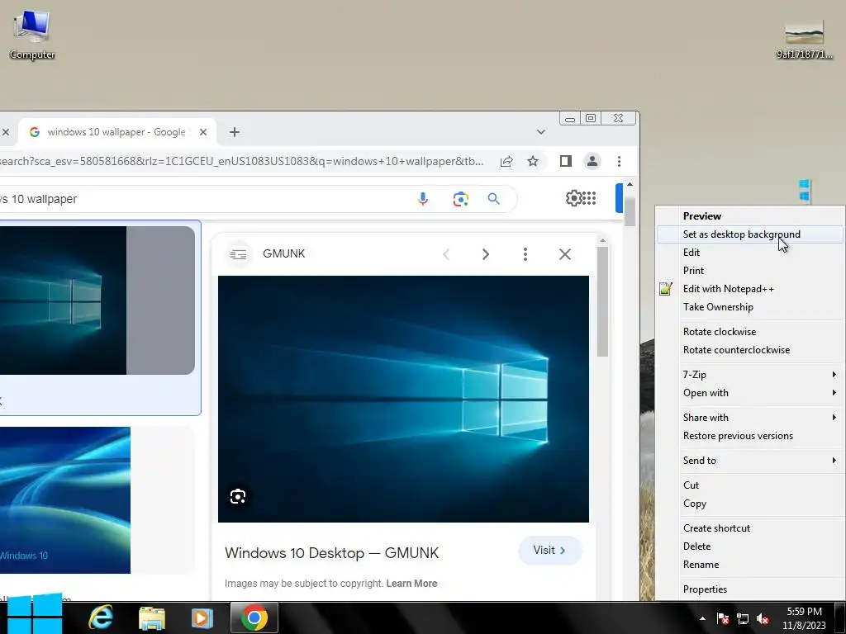Open the Windows Start button
This screenshot has height=634, width=846.
tap(34, 614)
